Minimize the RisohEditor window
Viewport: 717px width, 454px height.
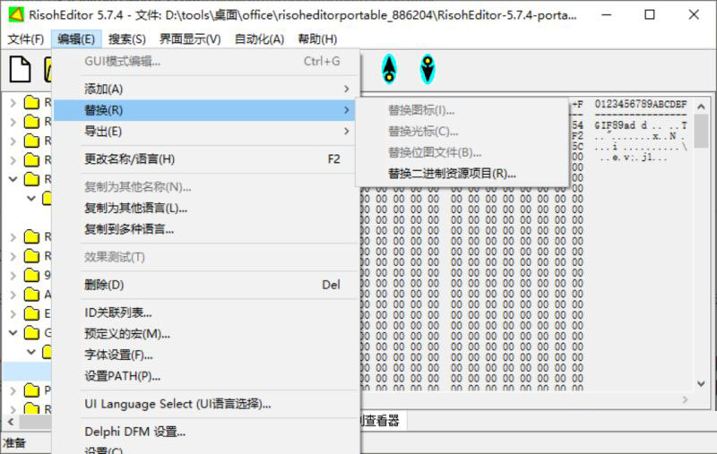[x=607, y=14]
